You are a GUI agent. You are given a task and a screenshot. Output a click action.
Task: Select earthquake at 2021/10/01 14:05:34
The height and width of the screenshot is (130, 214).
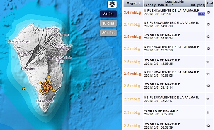point(158,38)
